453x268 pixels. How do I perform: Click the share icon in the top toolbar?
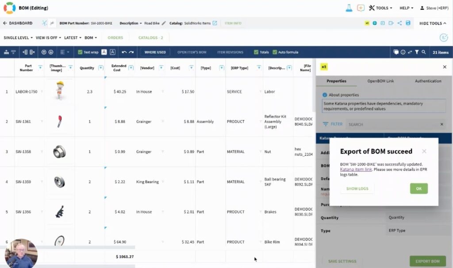[x=399, y=23]
